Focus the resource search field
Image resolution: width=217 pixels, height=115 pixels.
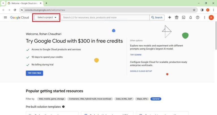click(105, 17)
